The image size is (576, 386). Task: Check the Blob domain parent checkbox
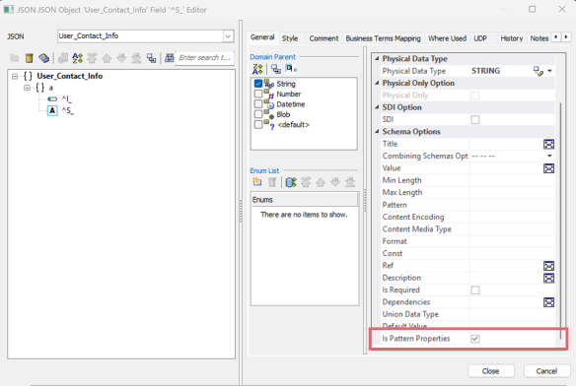point(258,114)
